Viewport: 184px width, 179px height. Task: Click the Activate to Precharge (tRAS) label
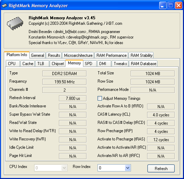click(x=121, y=139)
